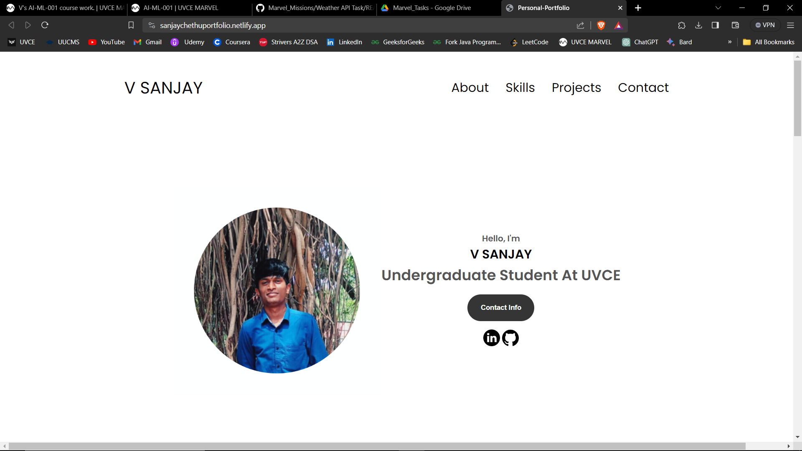Show more bookmarks chevron
The image size is (802, 451).
pos(730,42)
